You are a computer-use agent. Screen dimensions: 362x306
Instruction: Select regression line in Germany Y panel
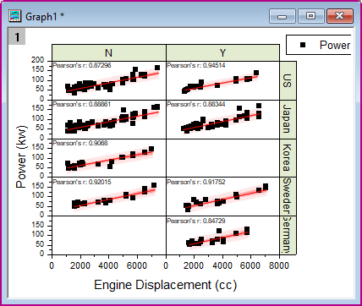coord(218,238)
